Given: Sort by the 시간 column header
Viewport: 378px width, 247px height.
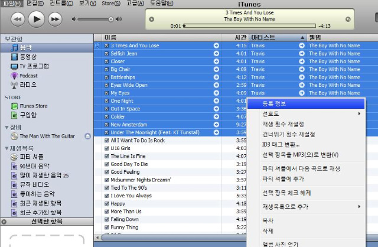Looking at the screenshot, I should click(235, 37).
